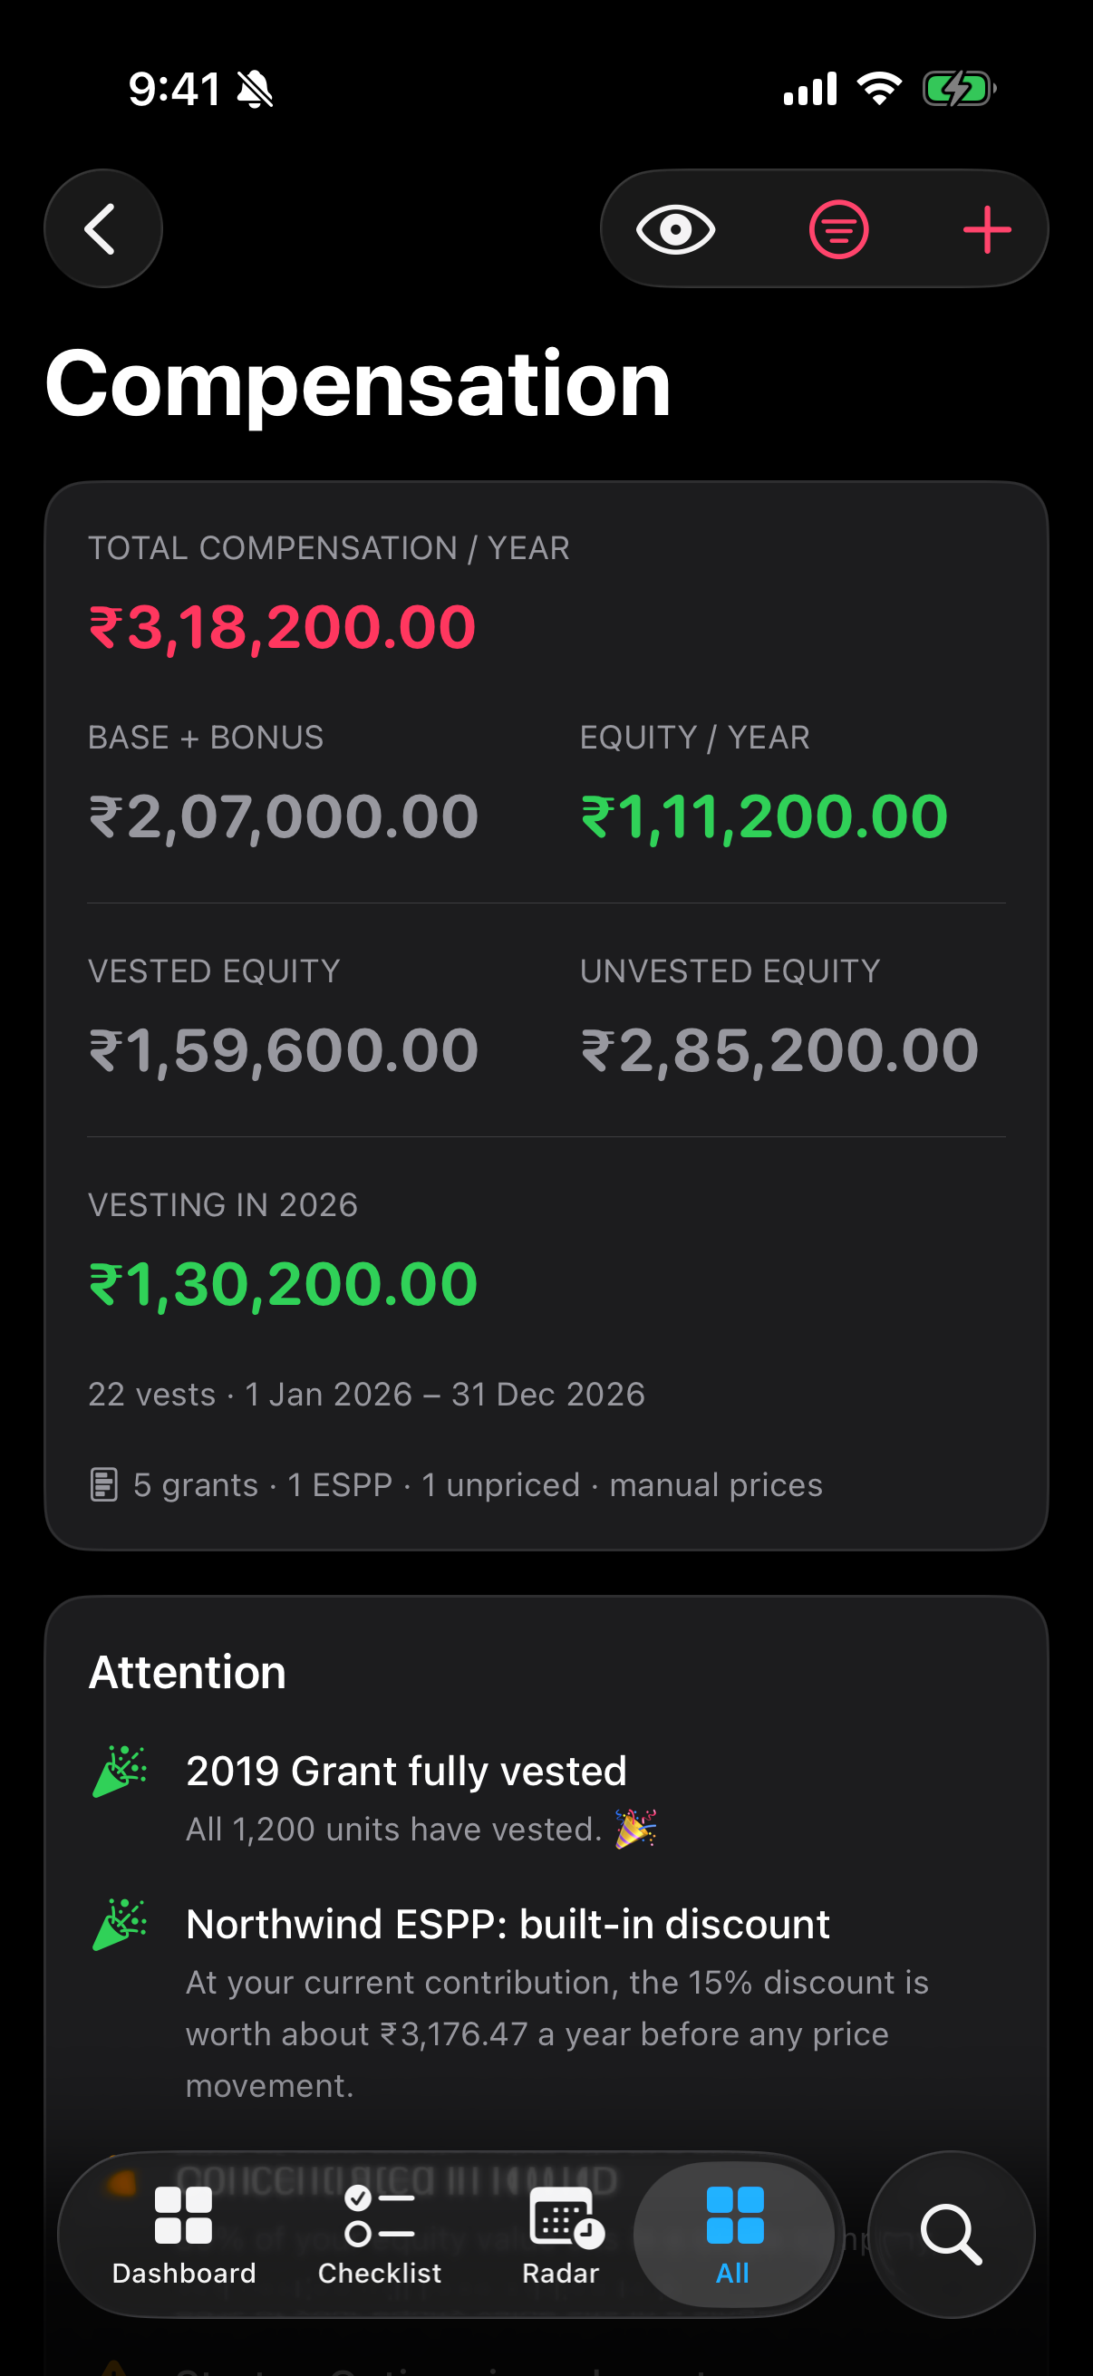This screenshot has width=1093, height=2376.
Task: Select the All tab
Action: coord(734,2234)
